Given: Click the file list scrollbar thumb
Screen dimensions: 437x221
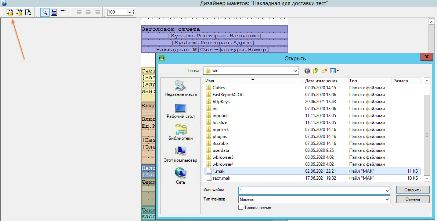Looking at the screenshot, I should [x=427, y=135].
